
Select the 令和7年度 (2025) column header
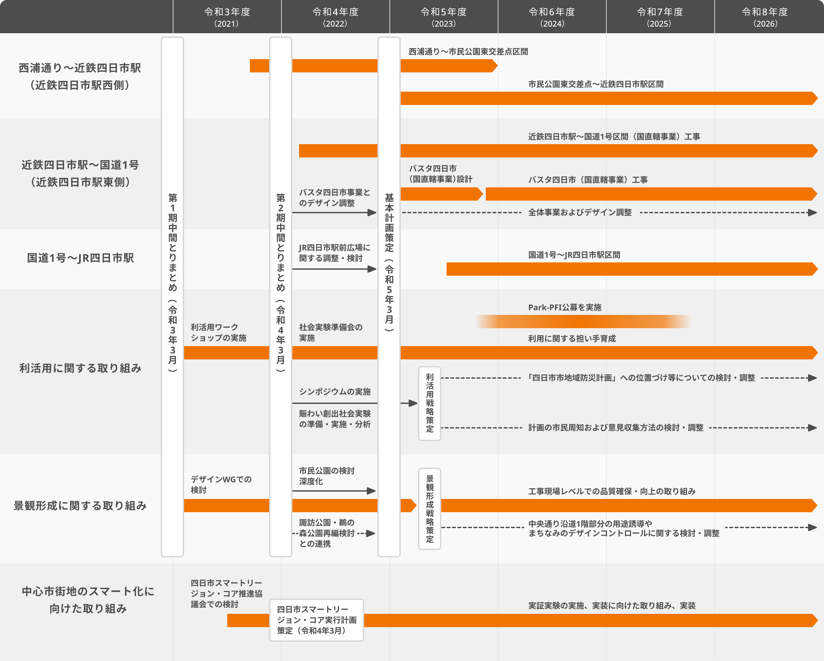(x=660, y=17)
